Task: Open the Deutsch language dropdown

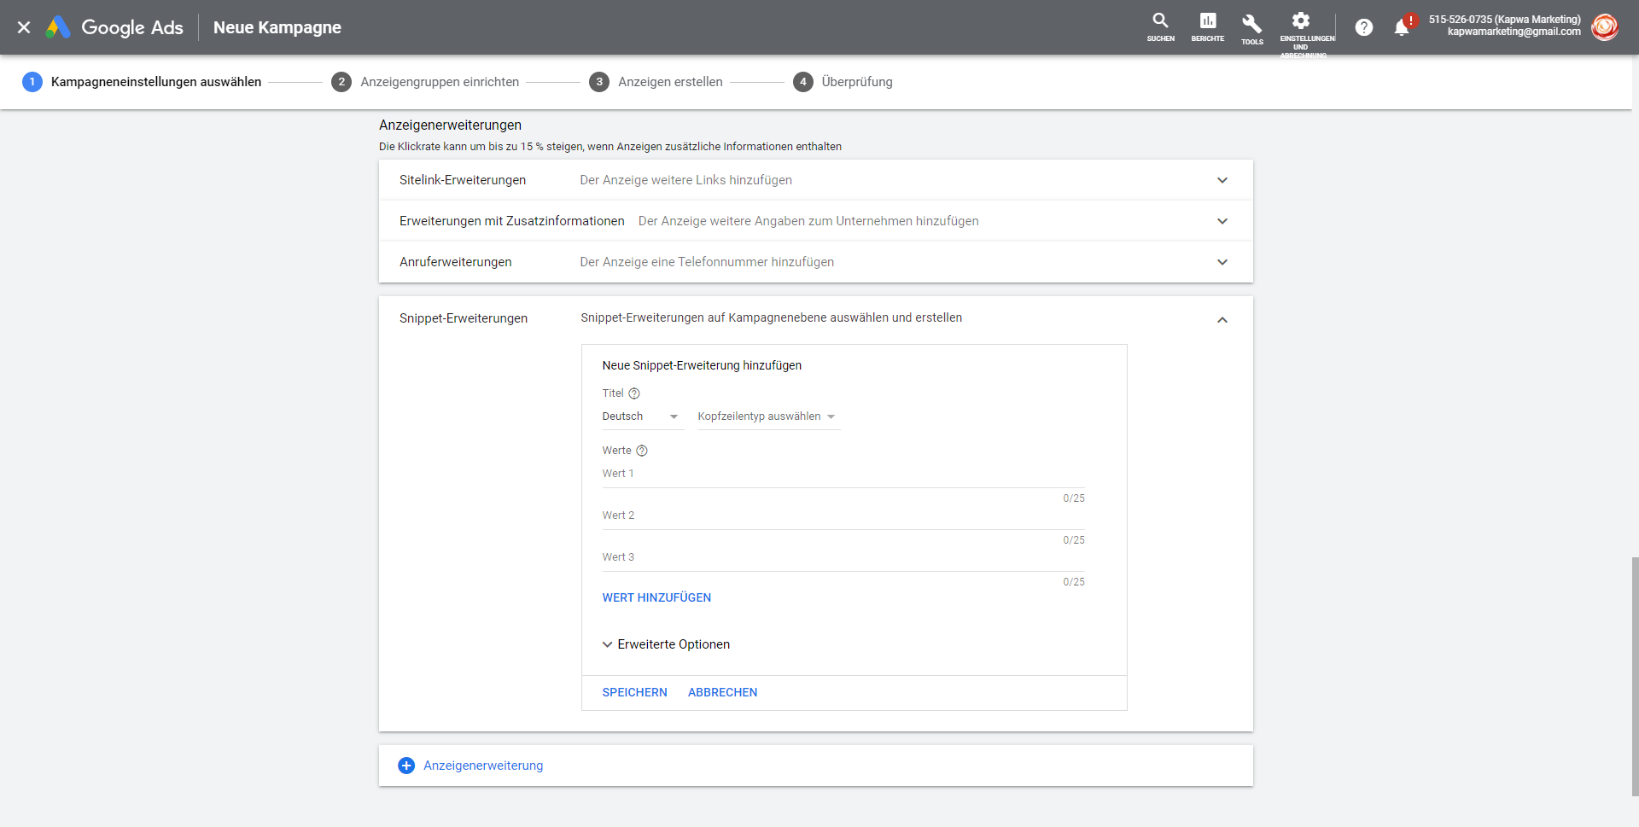Action: 642,416
